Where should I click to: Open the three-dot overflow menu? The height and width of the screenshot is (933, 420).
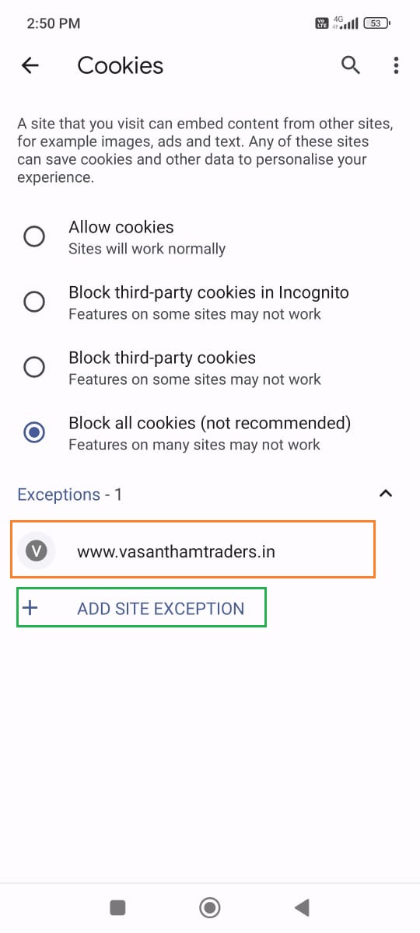[x=396, y=65]
